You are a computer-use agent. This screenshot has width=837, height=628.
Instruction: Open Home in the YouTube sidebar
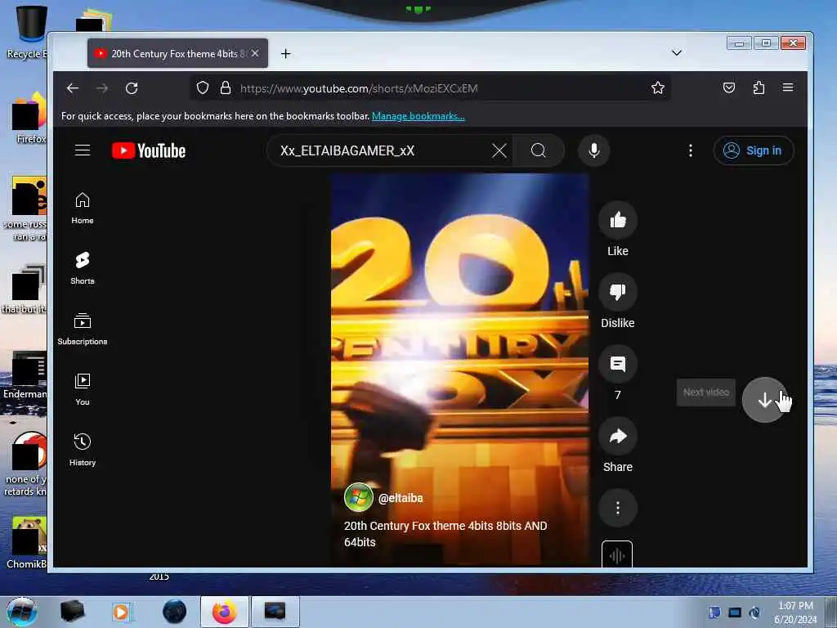pyautogui.click(x=83, y=209)
